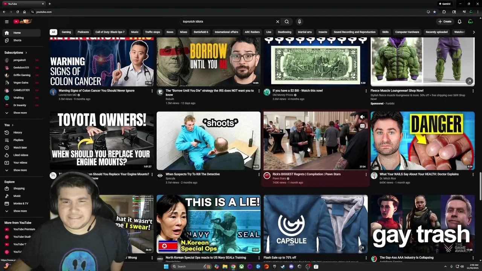Expand the You section header

(9, 125)
